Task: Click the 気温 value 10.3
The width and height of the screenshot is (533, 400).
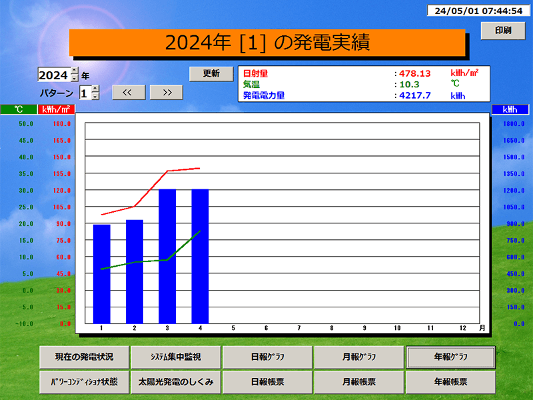Action: click(409, 85)
